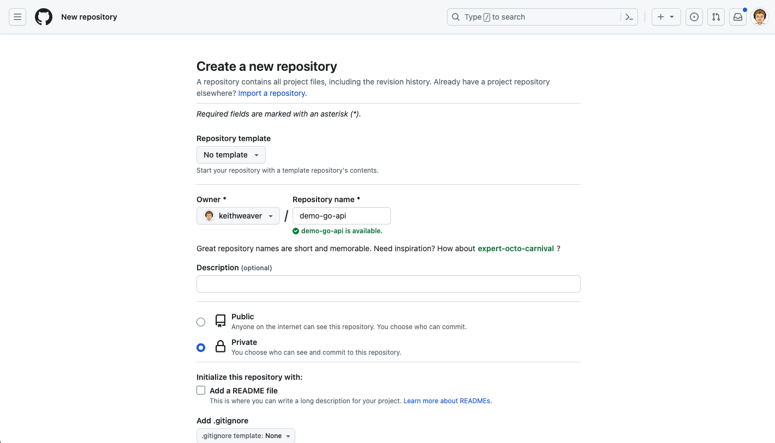This screenshot has width=775, height=443.
Task: Select the Public visibility radio button
Action: (x=201, y=322)
